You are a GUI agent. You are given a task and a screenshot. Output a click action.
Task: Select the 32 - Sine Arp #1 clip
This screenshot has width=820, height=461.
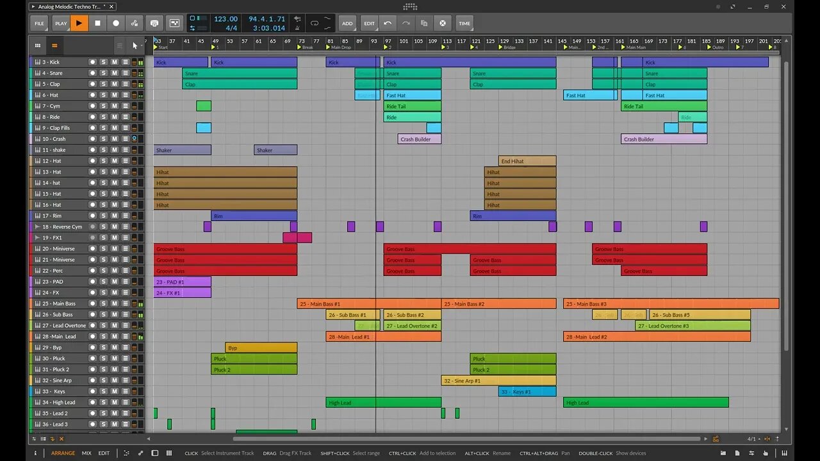(498, 380)
